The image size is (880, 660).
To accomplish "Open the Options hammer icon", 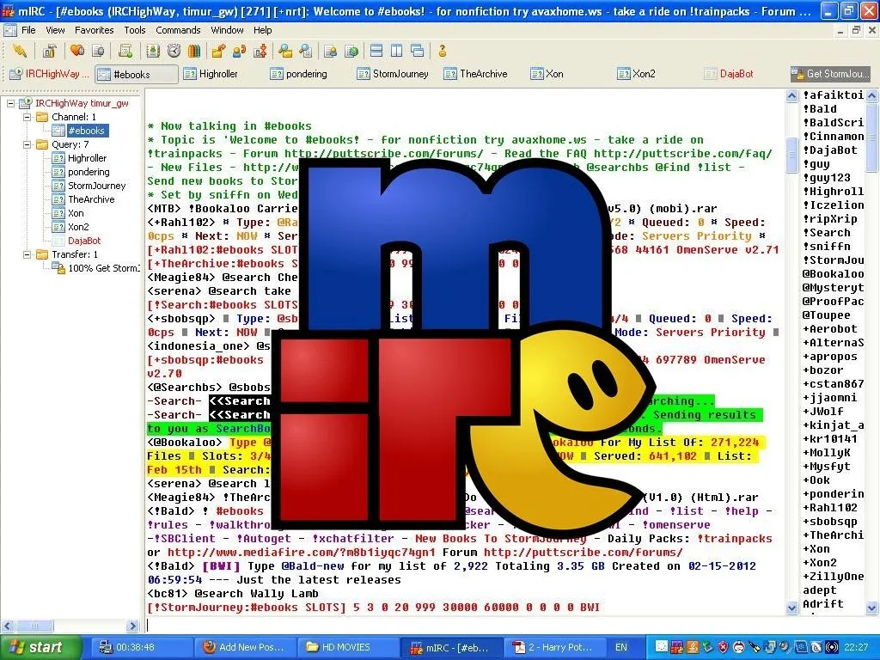I will [49, 51].
